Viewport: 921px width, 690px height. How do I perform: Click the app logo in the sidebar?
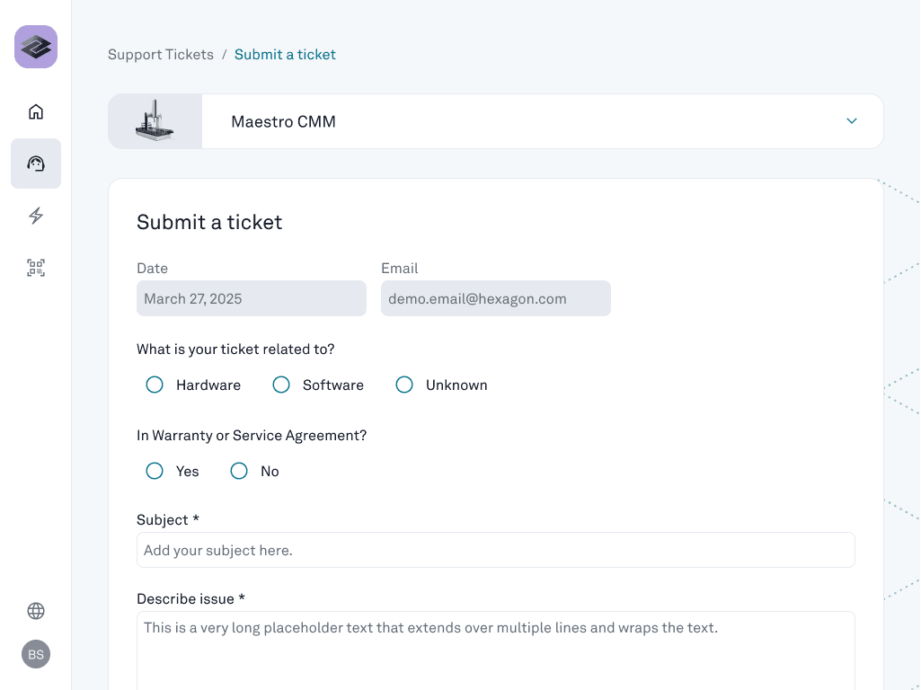(36, 47)
